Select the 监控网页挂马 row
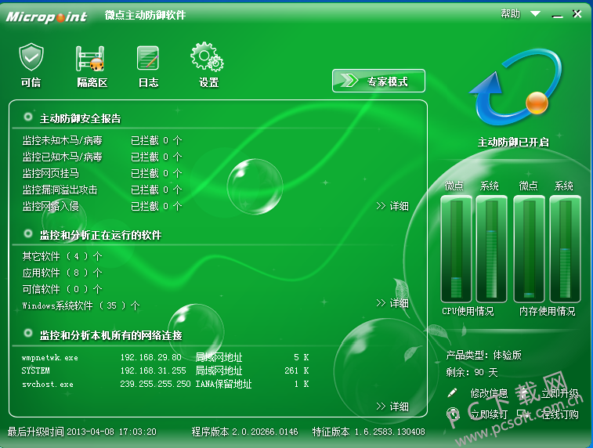This screenshot has height=448, width=593. click(102, 174)
